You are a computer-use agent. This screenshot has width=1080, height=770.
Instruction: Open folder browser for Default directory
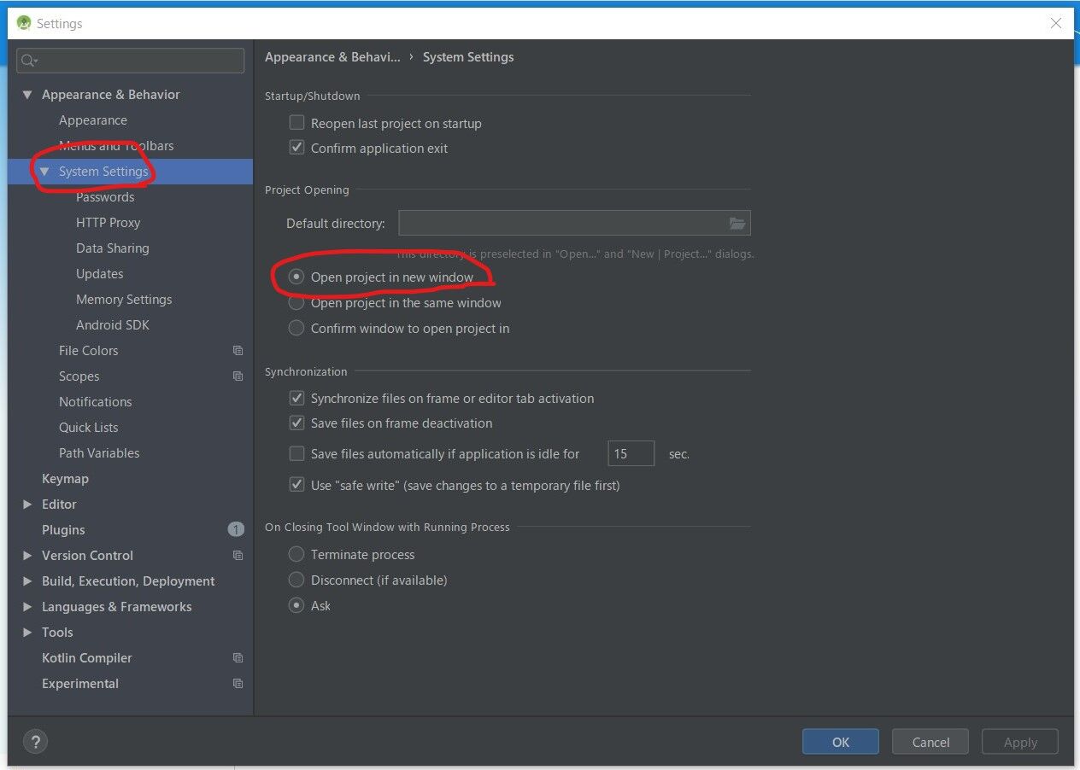(737, 223)
